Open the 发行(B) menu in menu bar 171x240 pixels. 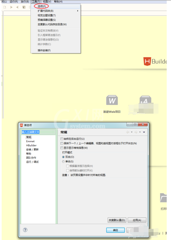25,2
